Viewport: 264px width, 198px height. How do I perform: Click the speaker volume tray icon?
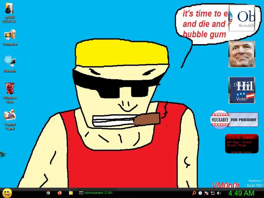(x=219, y=193)
